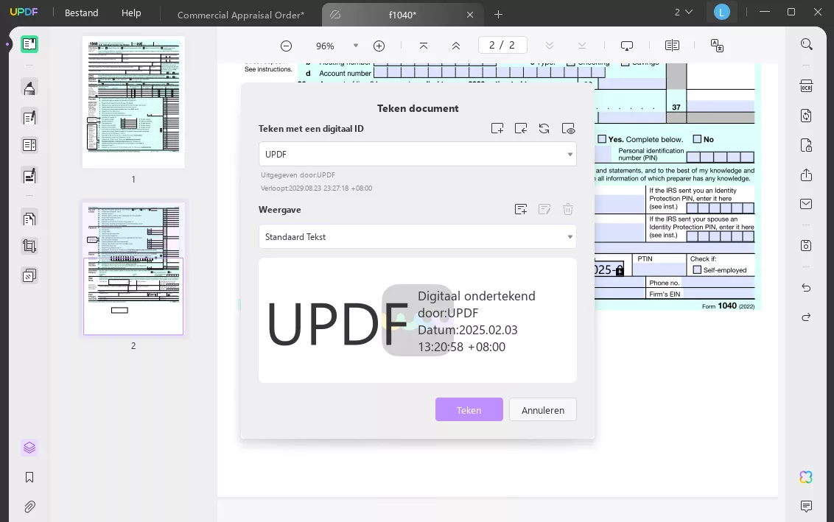
Task: Add a new tab
Action: point(498,14)
